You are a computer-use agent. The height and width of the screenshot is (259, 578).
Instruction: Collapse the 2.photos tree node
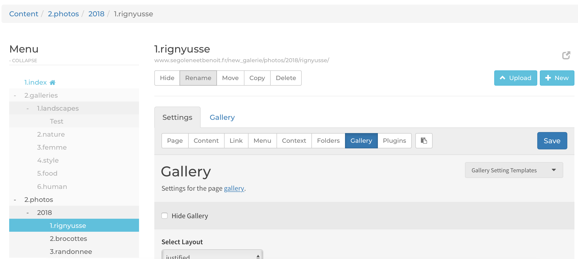(15, 200)
